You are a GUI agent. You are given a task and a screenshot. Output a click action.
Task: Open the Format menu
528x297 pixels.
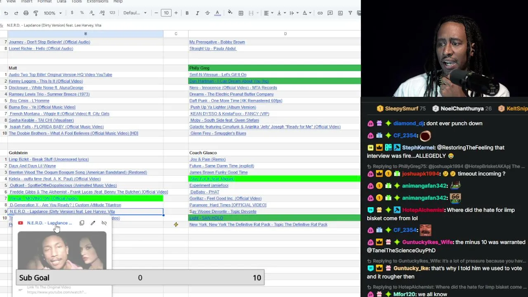coord(45,2)
